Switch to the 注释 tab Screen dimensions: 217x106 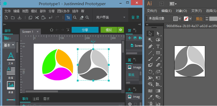tap(36, 99)
